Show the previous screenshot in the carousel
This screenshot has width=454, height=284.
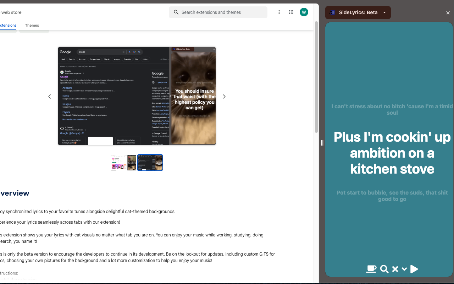[50, 97]
